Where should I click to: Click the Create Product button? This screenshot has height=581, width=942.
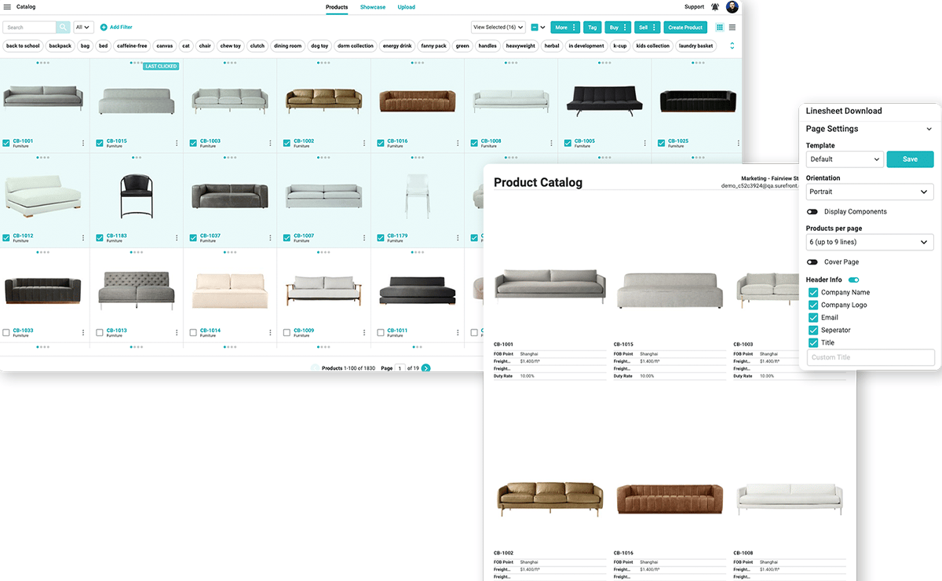685,26
